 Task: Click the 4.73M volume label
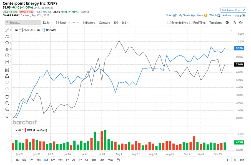pyautogui.click(x=239, y=142)
